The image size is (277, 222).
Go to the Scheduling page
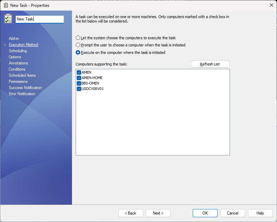click(x=18, y=51)
